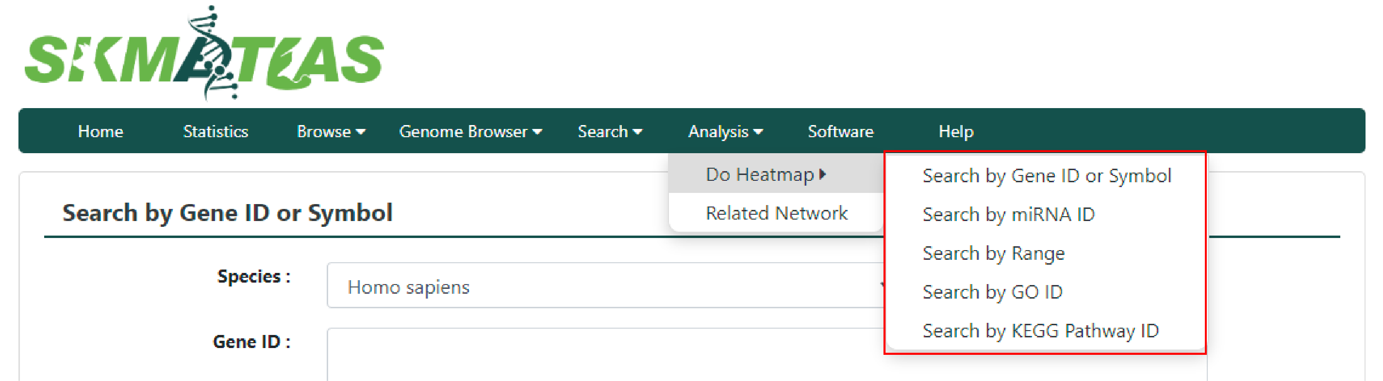Expand the Do Heatmap submenu
1383x381 pixels.
[x=776, y=174]
